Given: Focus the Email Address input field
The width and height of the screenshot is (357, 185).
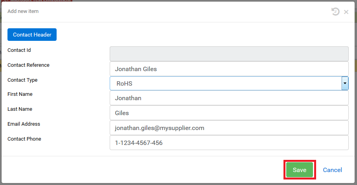Looking at the screenshot, I should (x=229, y=128).
